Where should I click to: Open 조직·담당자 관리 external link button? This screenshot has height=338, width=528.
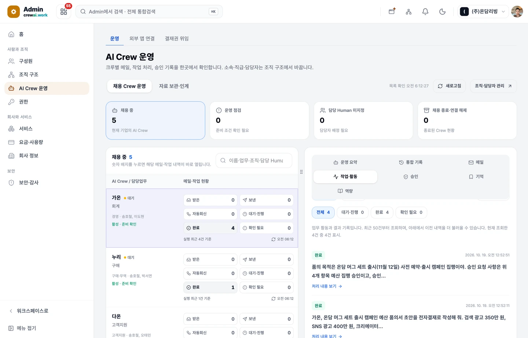[493, 86]
